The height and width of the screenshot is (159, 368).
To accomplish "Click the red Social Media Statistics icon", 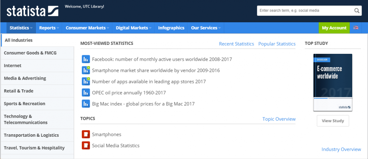I will [86, 146].
